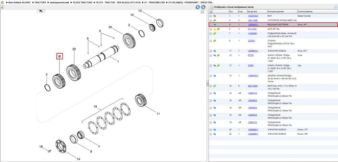Open 'New Holland AG APAC' breadcrumb
338x162 pixels.
pyautogui.click(x=20, y=3)
